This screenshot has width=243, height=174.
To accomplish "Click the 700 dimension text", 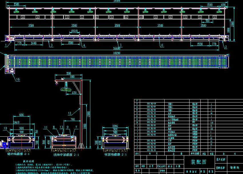I will click(x=73, y=119).
